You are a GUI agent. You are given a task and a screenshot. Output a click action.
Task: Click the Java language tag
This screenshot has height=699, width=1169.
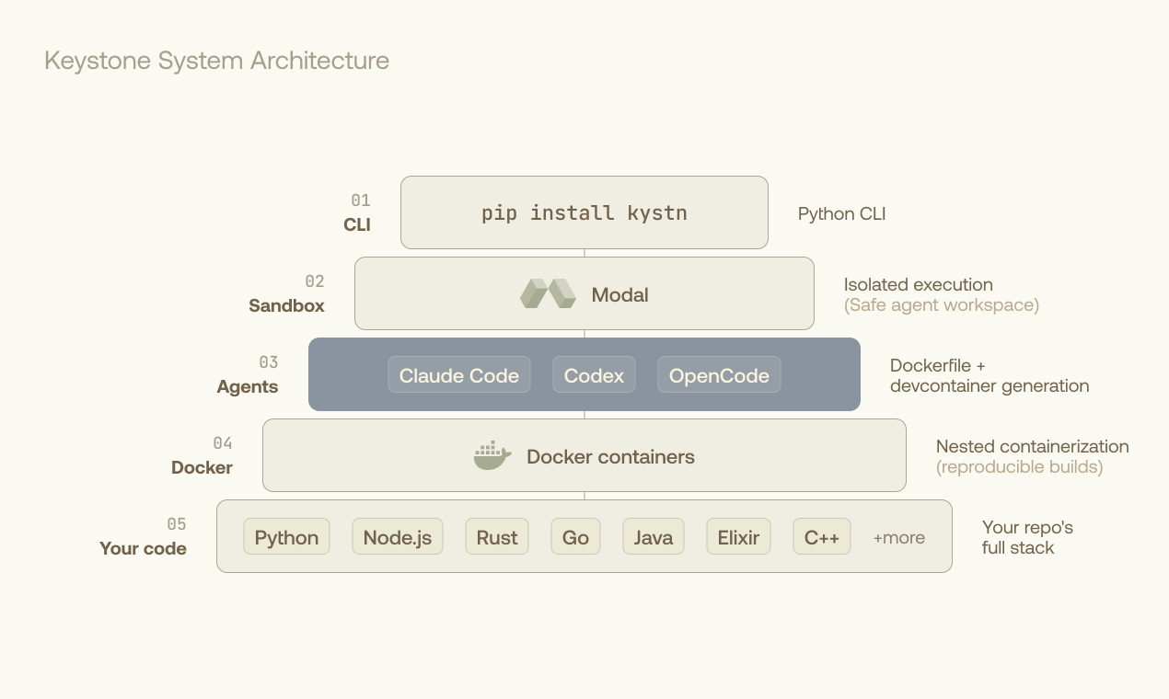coord(654,537)
